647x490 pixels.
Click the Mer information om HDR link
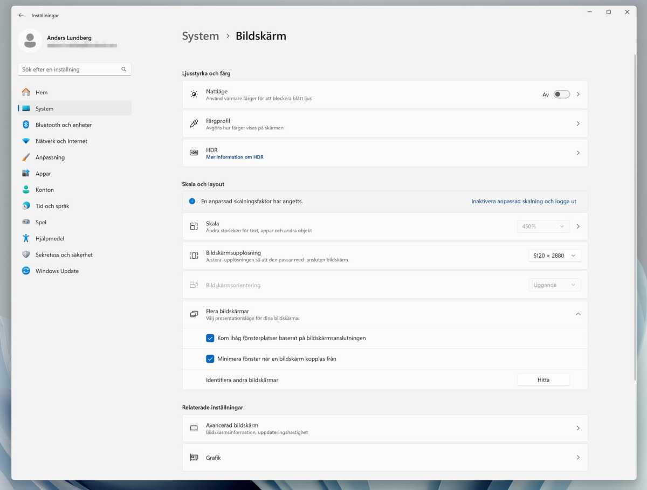pyautogui.click(x=235, y=157)
